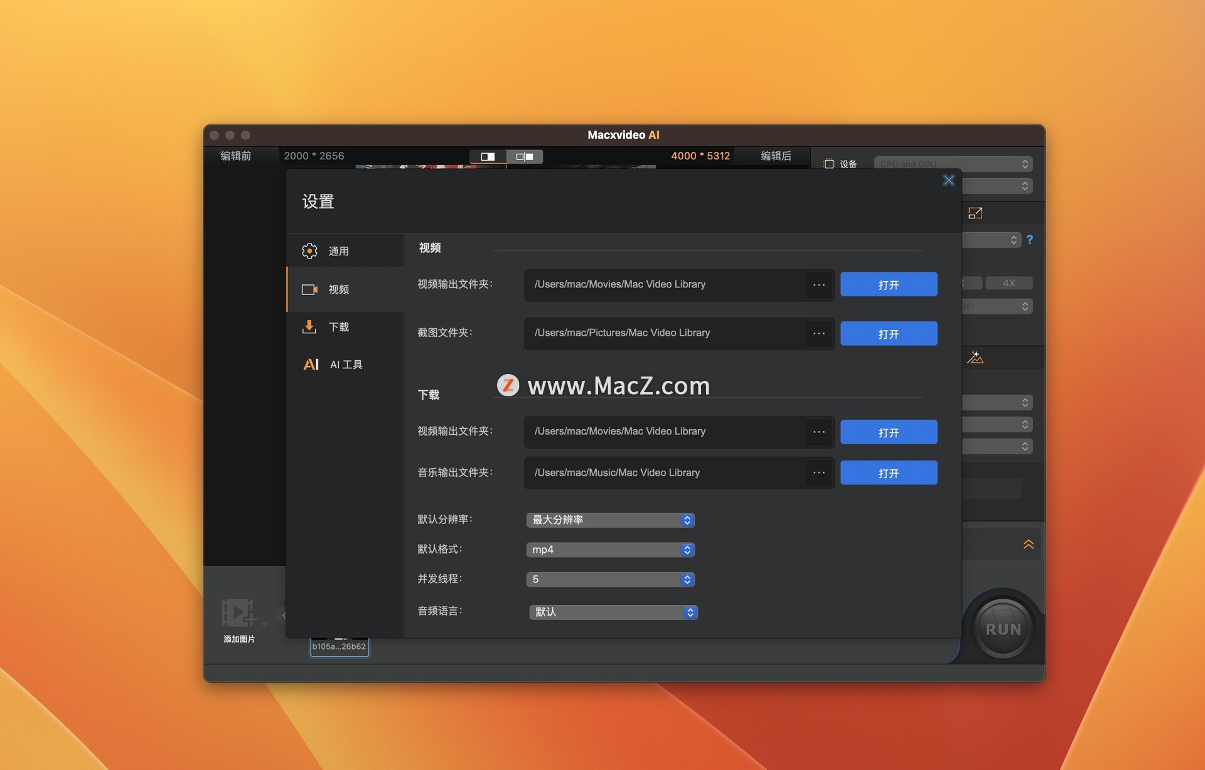This screenshot has width=1205, height=770.
Task: Expand the default format dropdown showing mp4
Action: coord(610,550)
